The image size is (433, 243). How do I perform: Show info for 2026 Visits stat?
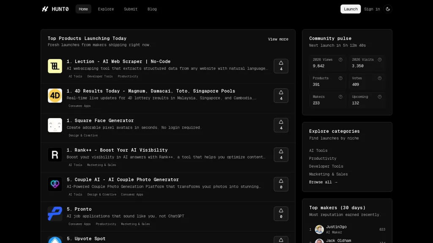(x=380, y=59)
